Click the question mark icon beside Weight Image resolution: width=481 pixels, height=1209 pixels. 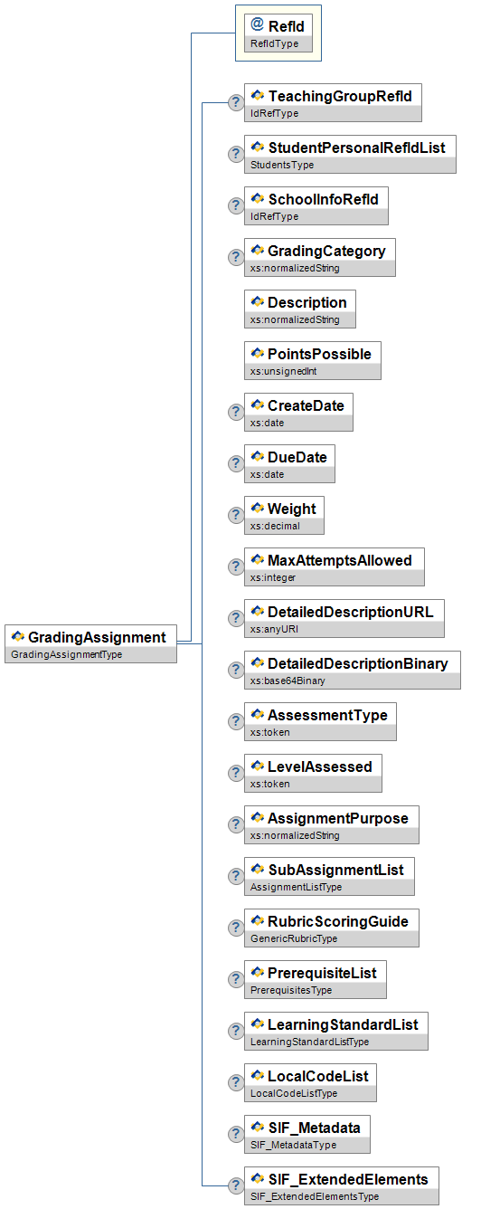pyautogui.click(x=235, y=515)
